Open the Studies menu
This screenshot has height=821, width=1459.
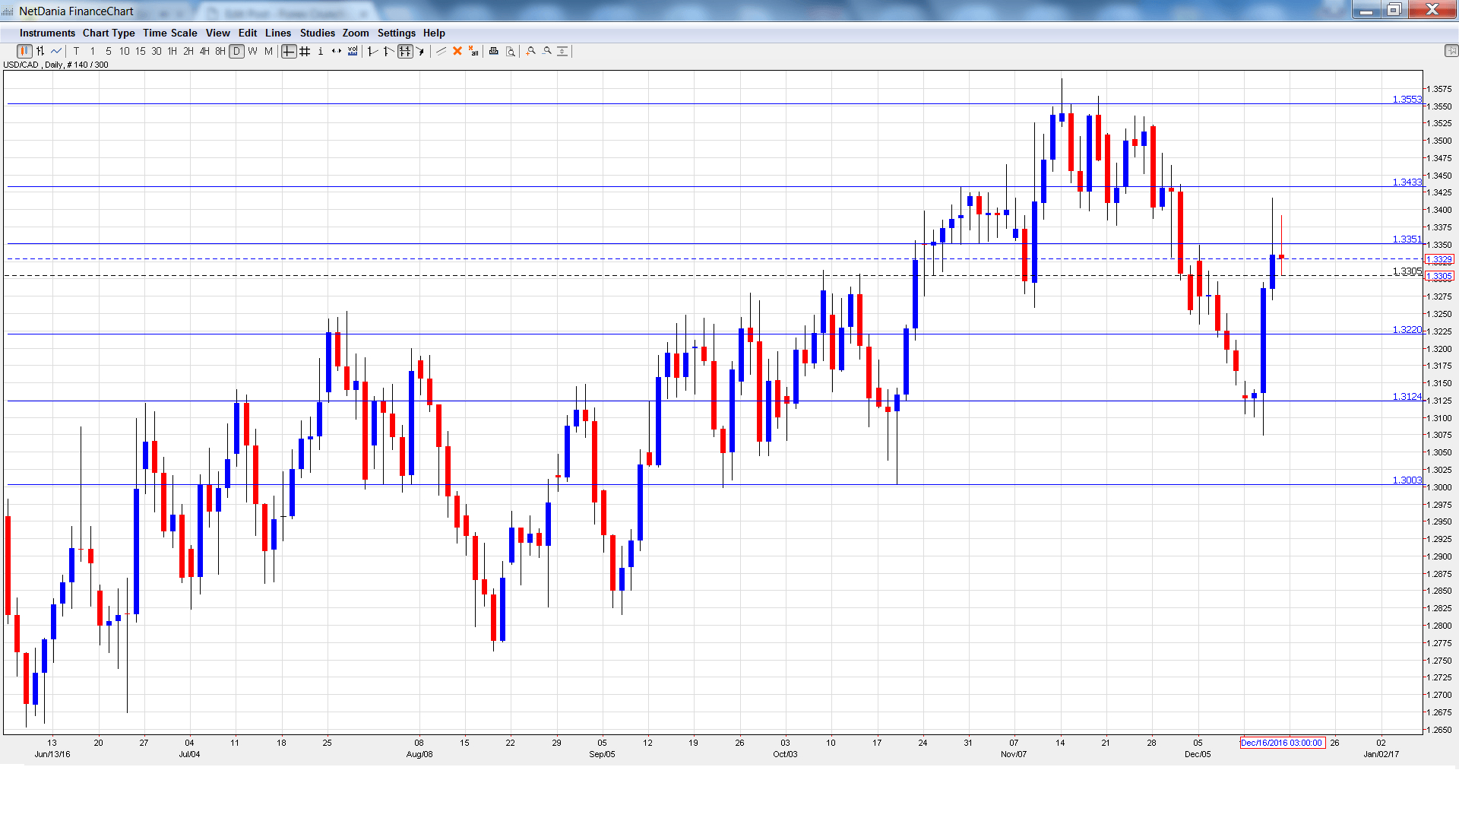point(317,33)
